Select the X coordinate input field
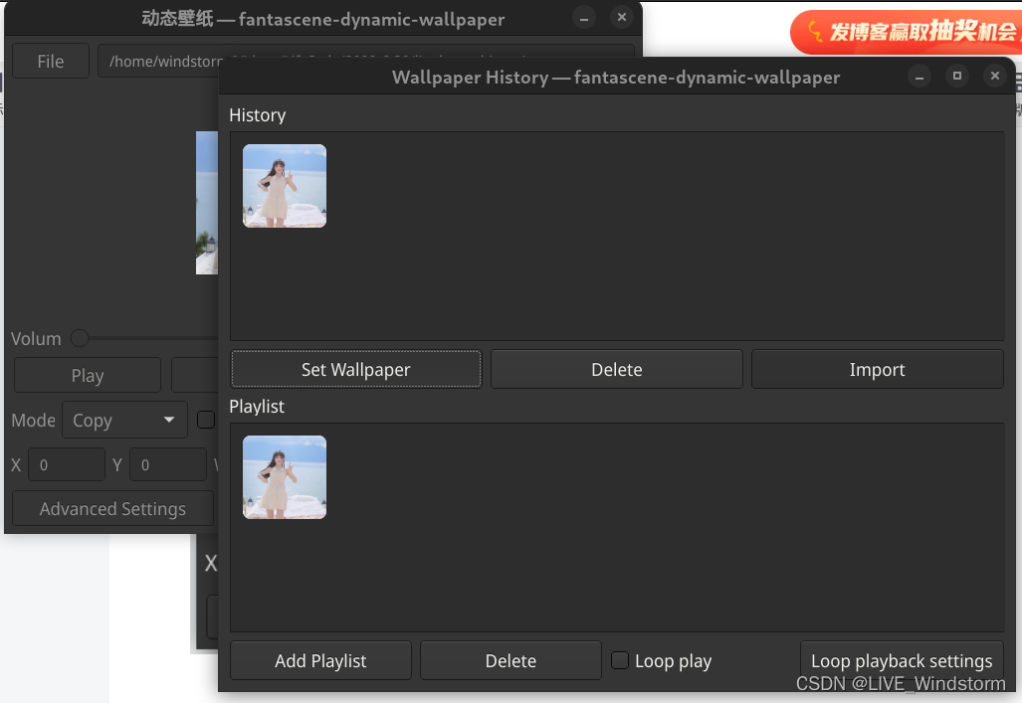Viewport: 1022px width, 703px height. (x=66, y=463)
